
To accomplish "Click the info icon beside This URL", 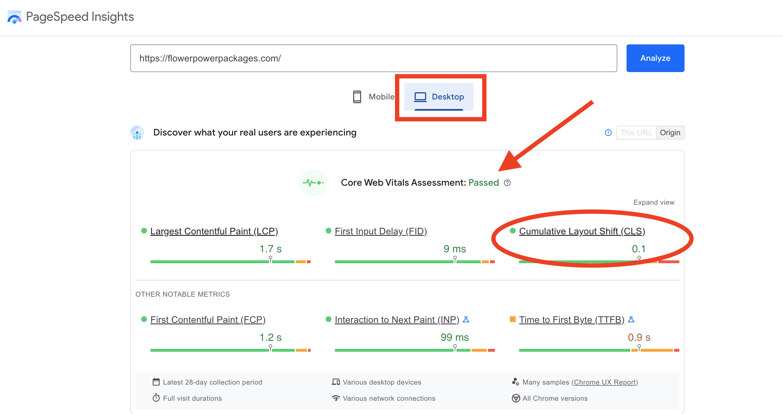I will (608, 133).
